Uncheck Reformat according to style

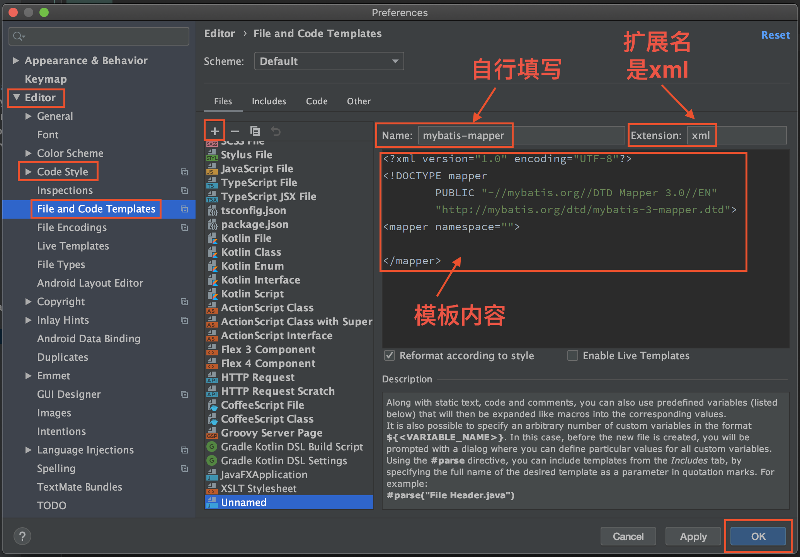(x=390, y=355)
